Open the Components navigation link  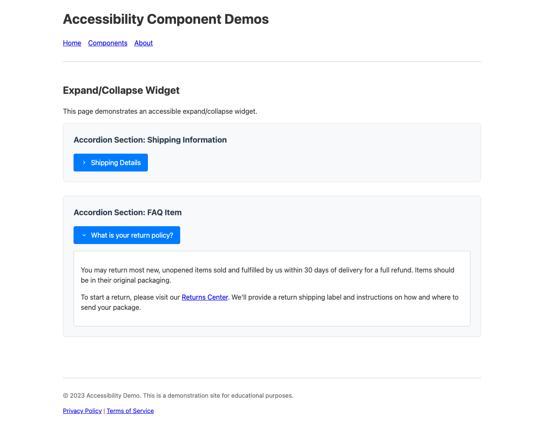pos(108,43)
